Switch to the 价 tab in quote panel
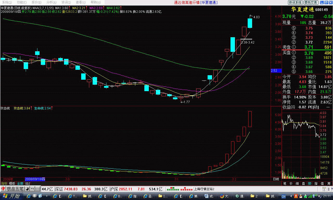The width and height of the screenshot is (333, 200). [x=291, y=184]
